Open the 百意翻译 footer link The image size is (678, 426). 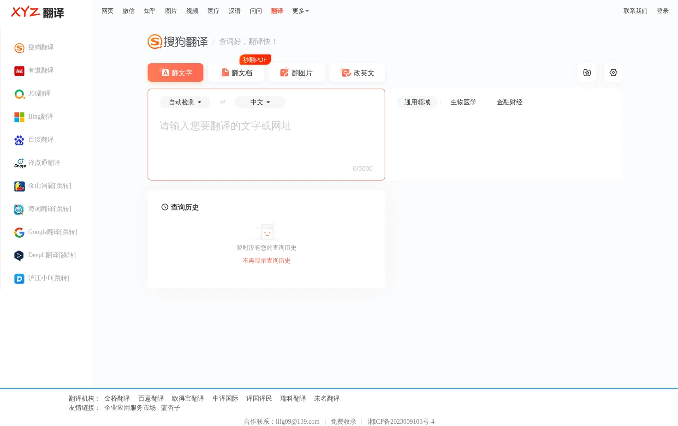click(x=151, y=399)
